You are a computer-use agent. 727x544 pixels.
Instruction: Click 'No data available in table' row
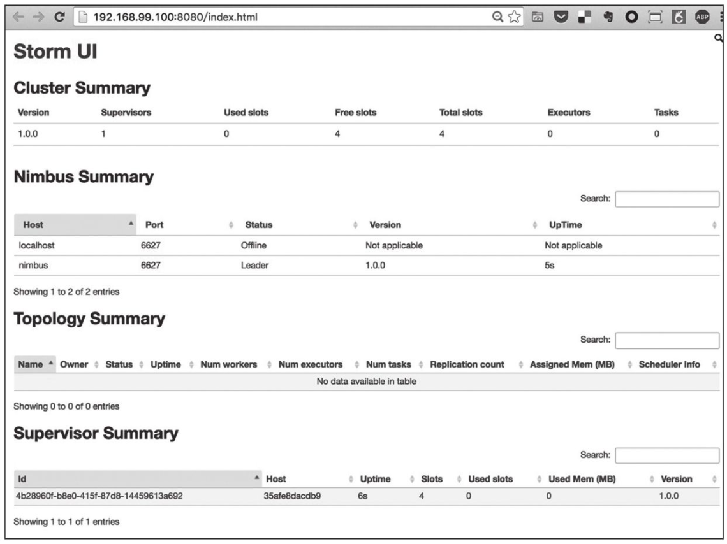[x=366, y=382]
